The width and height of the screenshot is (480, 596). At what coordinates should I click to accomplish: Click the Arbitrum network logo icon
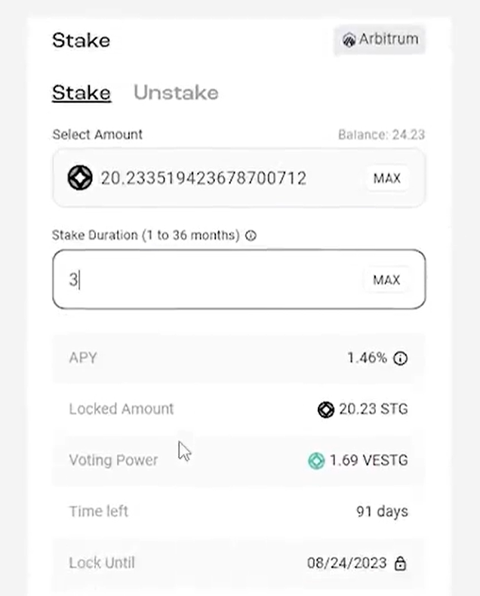[x=349, y=39]
